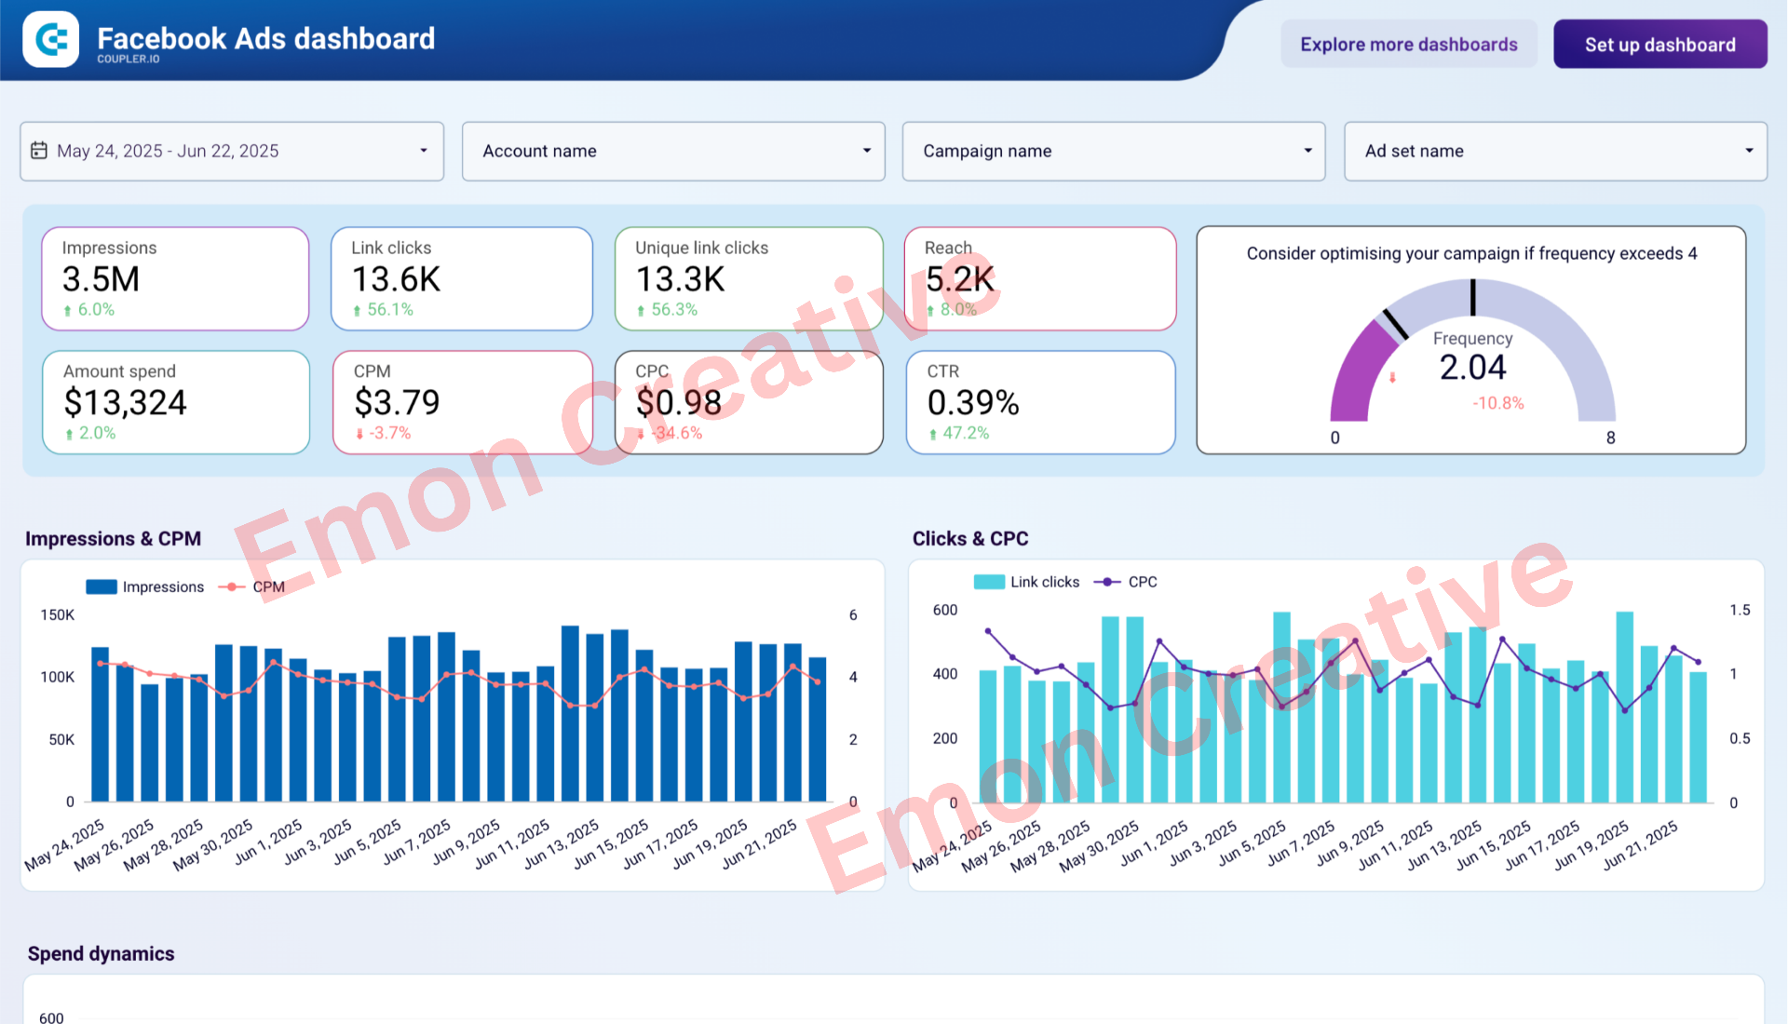Select the Link clicks 13.6K scorecard
Viewport: 1788px width, 1024px height.
pos(462,278)
